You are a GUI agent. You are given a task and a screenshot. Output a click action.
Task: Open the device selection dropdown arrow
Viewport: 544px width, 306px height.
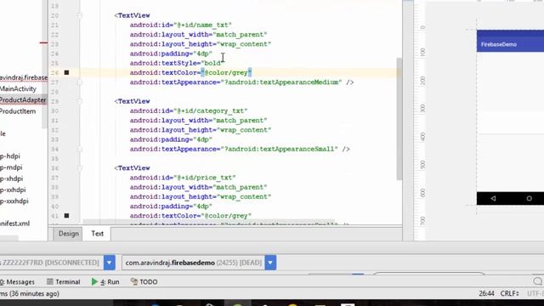(110, 263)
